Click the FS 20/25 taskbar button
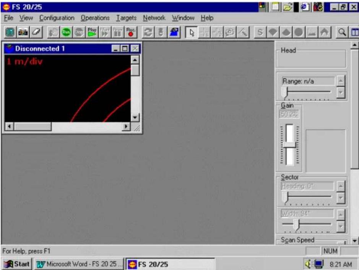The image size is (359, 270). point(171,264)
